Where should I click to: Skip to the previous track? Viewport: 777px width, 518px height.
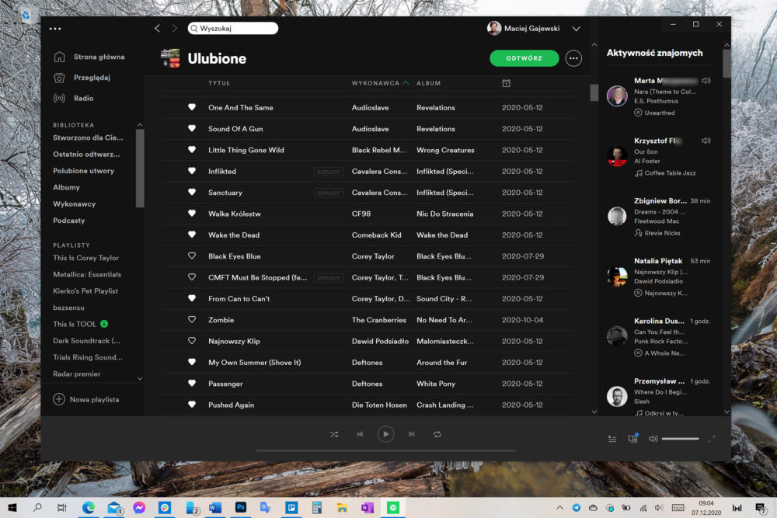[x=361, y=434]
